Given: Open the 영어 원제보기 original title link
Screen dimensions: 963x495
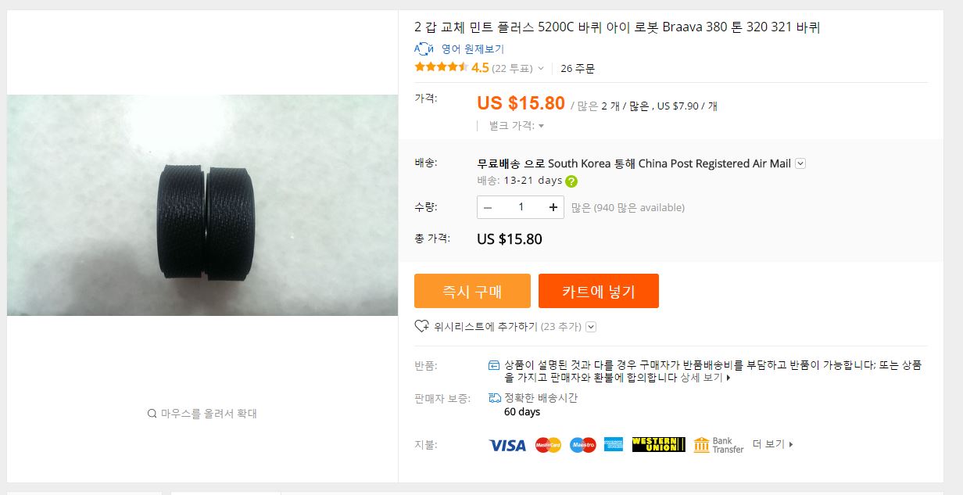Looking at the screenshot, I should coord(472,48).
